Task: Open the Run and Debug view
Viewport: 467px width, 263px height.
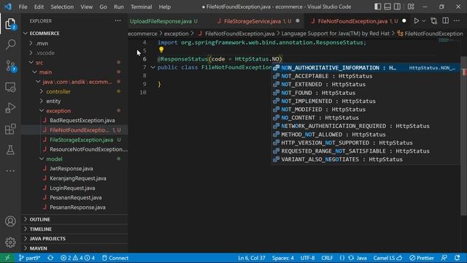Action: (10, 108)
